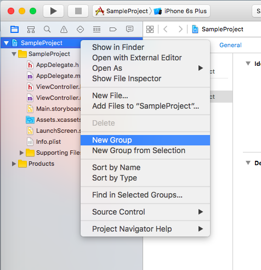Screen dimensions: 261x270
Task: Expand the Supporting Files group
Action: (21, 153)
